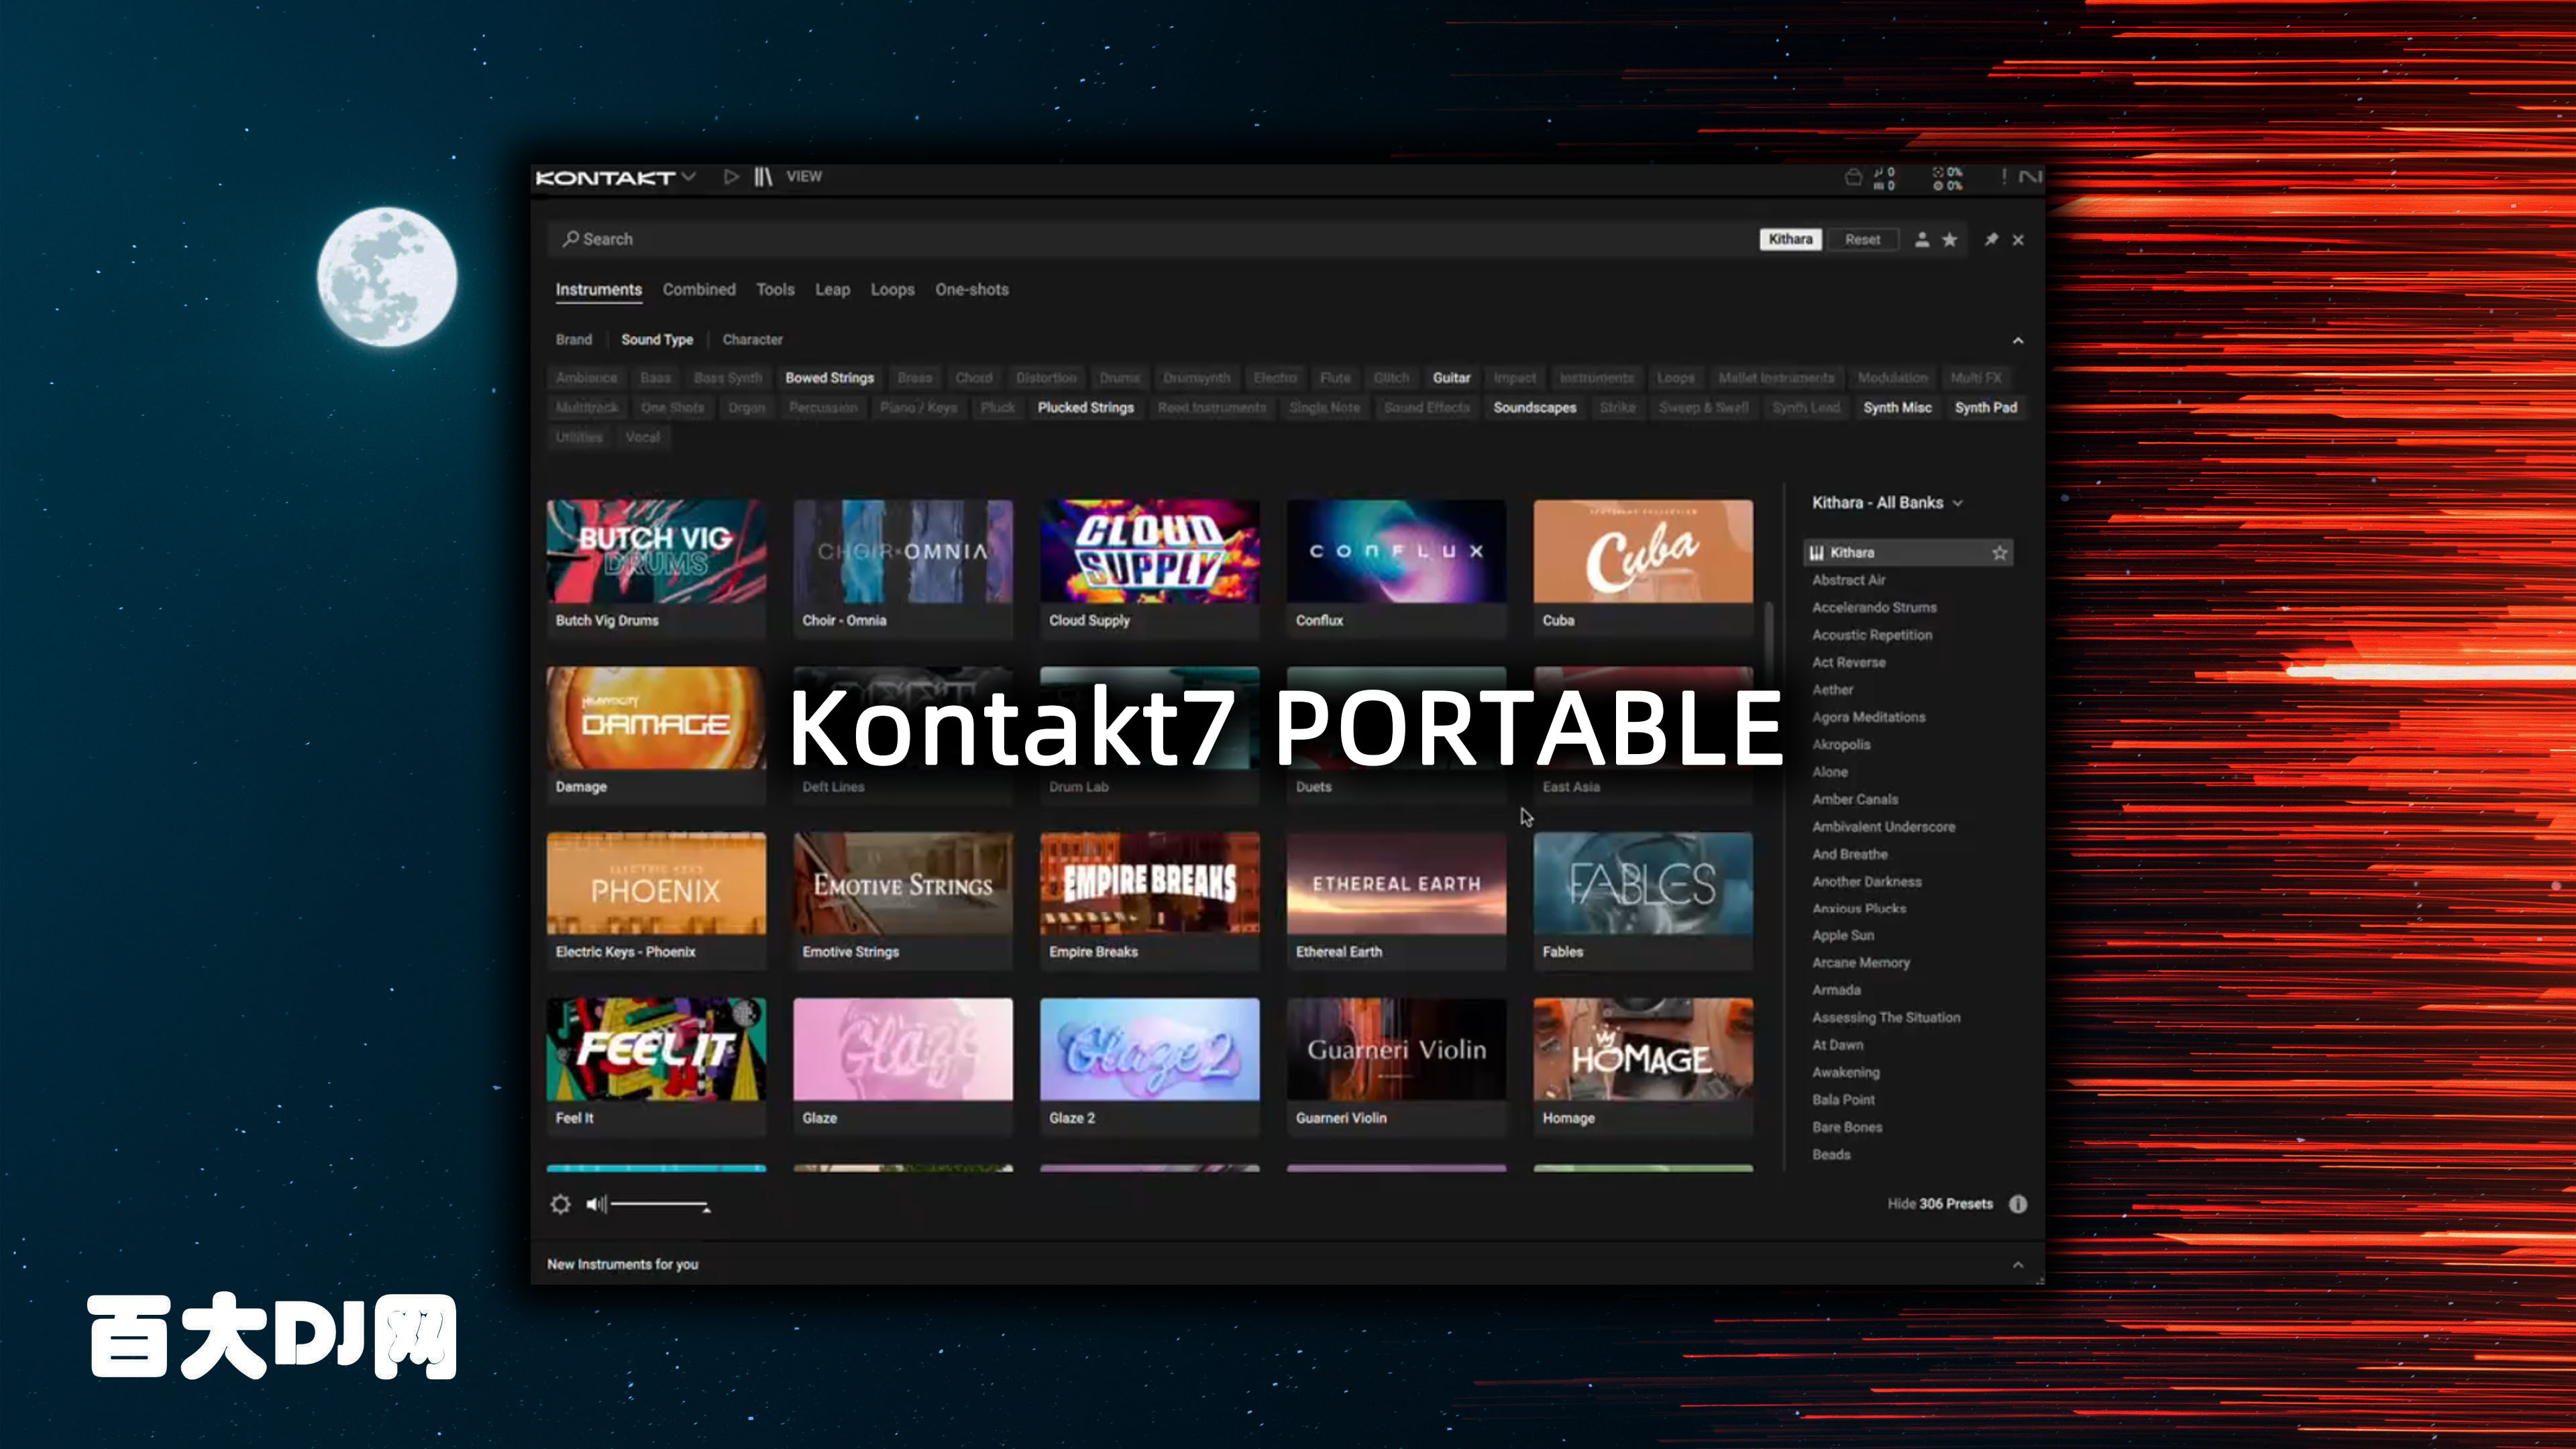Select the Kithara instrument row
2576x1449 pixels.
point(1908,553)
